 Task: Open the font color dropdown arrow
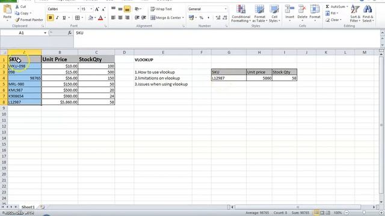click(105, 17)
